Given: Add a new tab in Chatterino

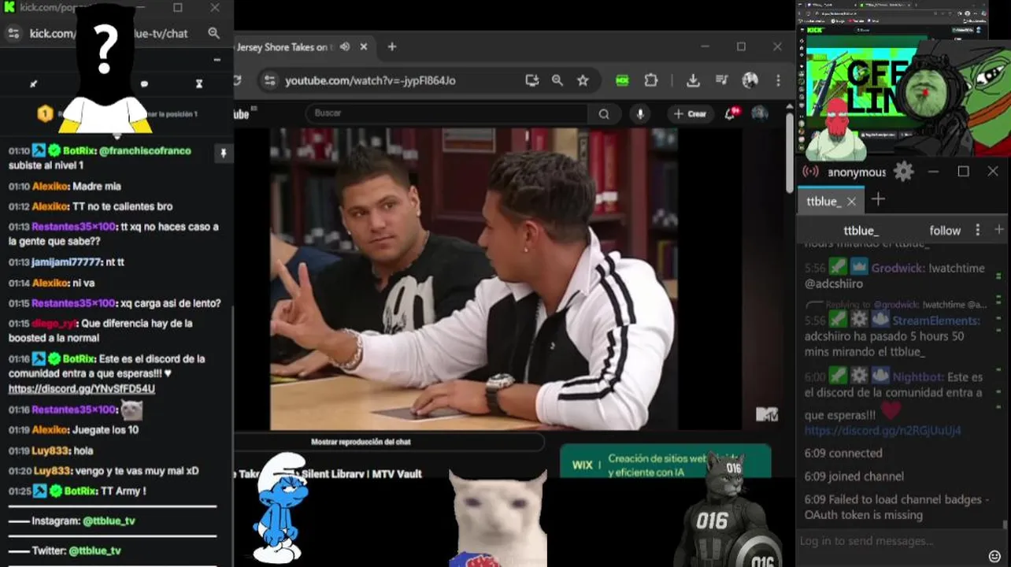Looking at the screenshot, I should click(x=878, y=200).
